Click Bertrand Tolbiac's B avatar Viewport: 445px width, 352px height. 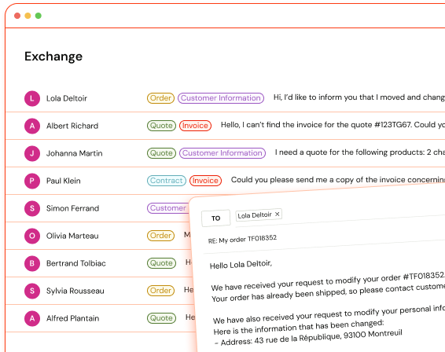(x=32, y=263)
